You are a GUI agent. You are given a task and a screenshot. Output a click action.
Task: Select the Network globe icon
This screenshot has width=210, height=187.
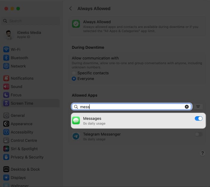point(6,66)
